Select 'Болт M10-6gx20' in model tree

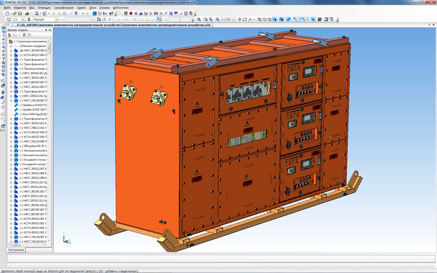pyautogui.click(x=35, y=114)
